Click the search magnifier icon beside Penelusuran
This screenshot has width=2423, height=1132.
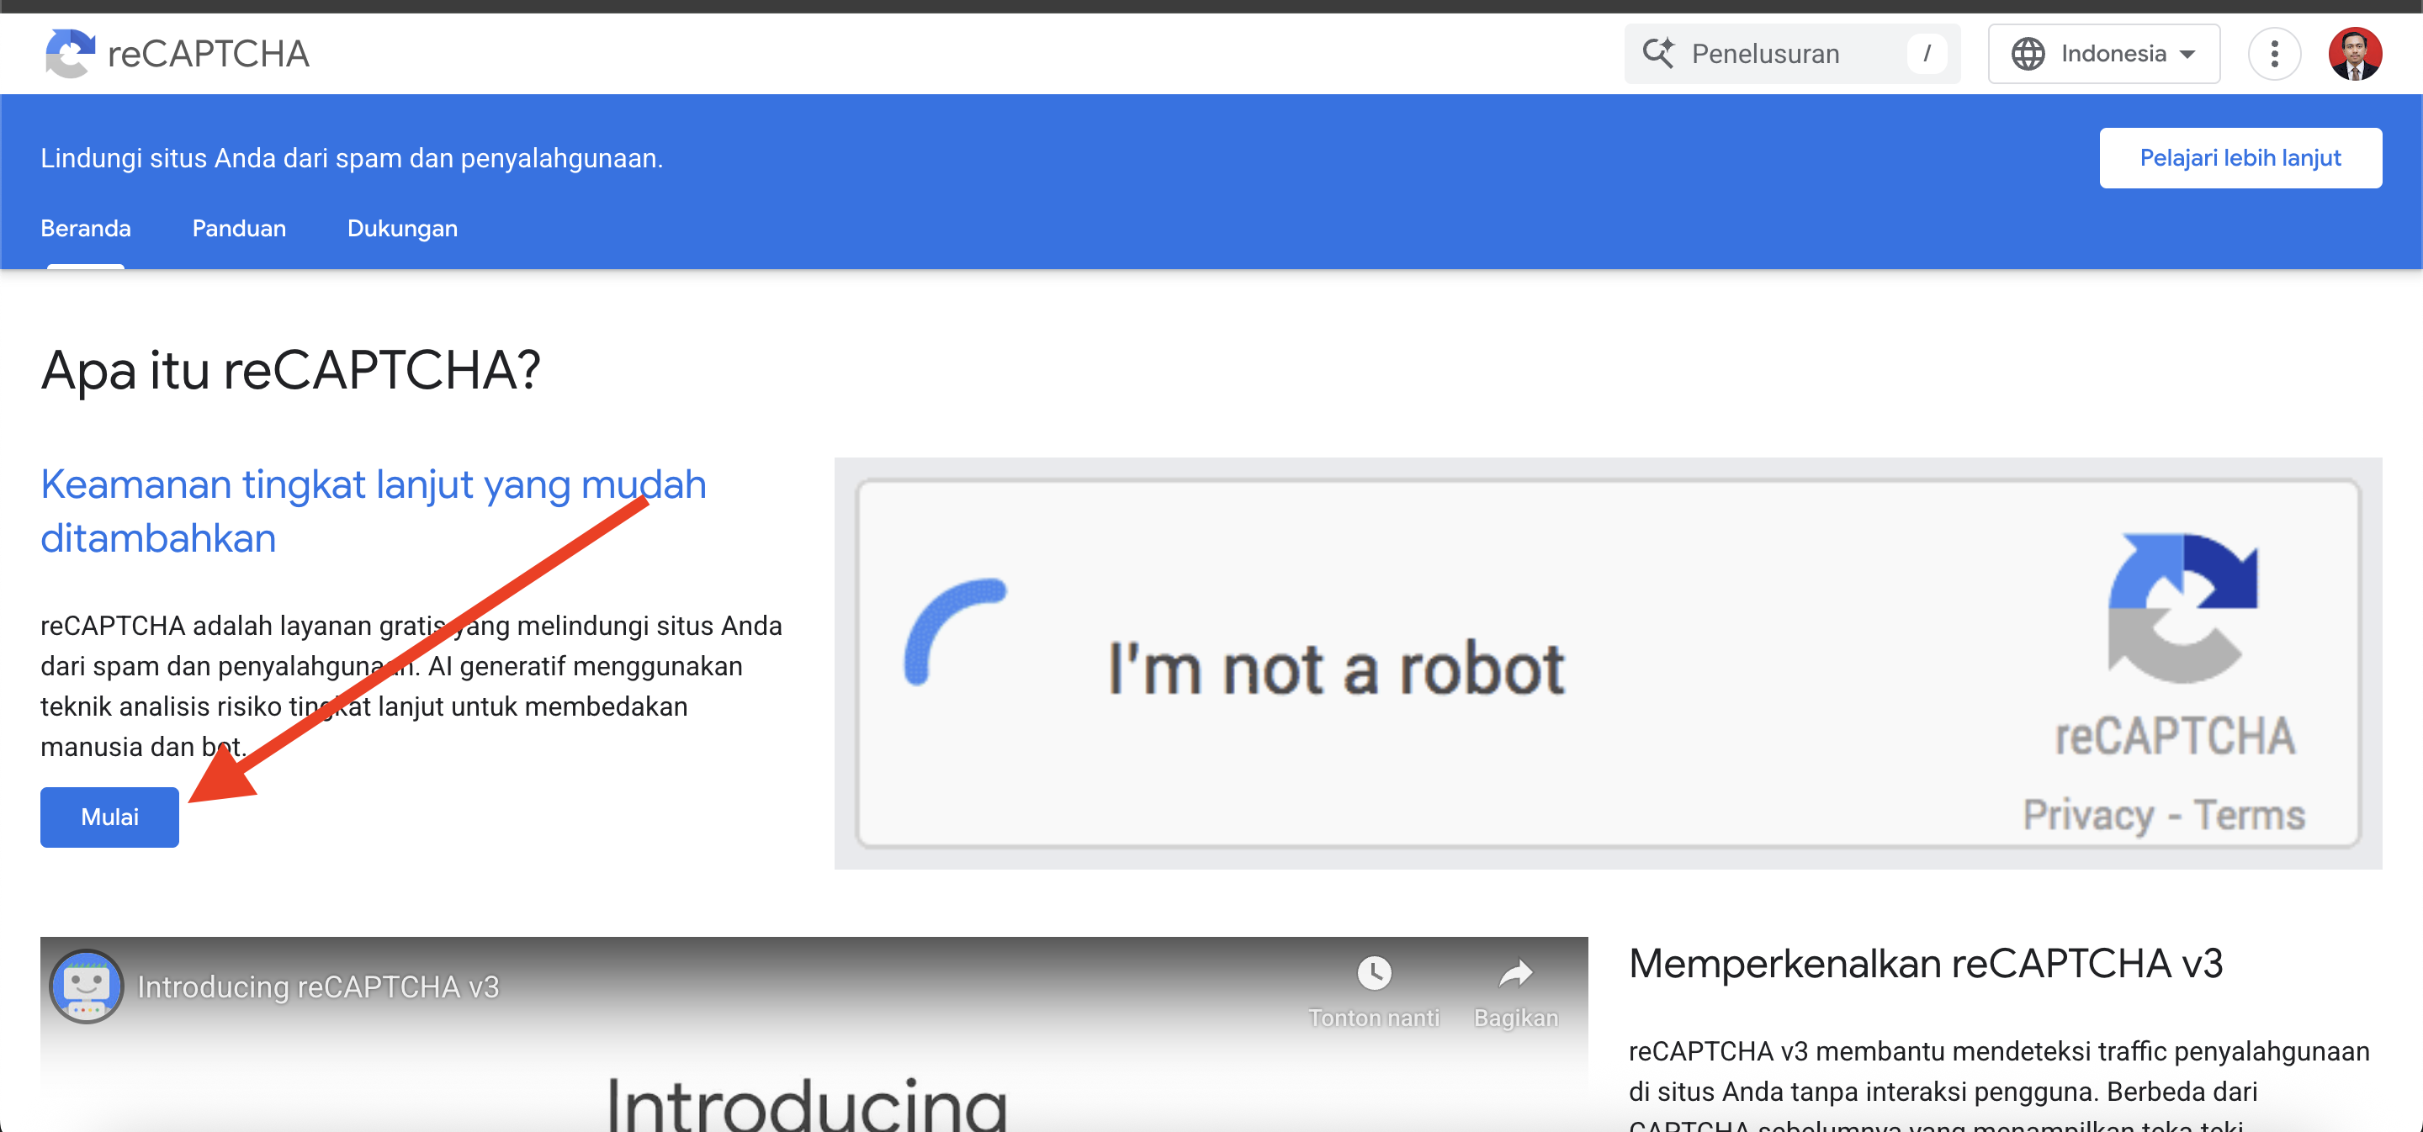[1659, 54]
